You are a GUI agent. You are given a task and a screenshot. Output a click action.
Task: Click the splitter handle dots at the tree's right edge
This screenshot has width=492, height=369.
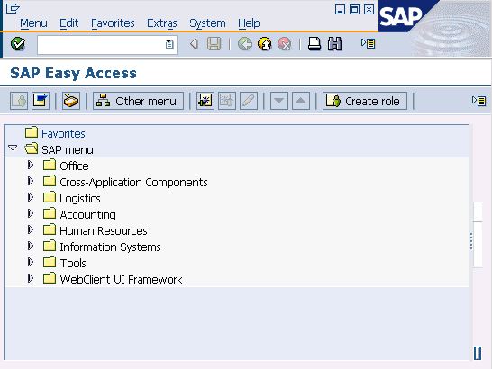click(x=471, y=241)
